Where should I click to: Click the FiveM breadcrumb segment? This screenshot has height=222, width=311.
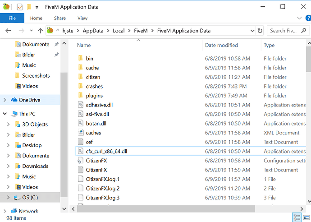141,31
